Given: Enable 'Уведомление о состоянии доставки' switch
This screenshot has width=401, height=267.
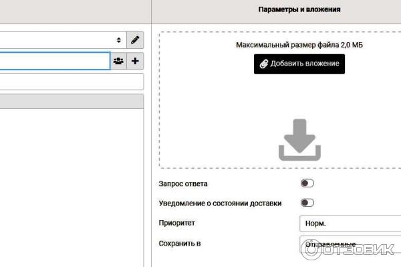Looking at the screenshot, I should point(307,203).
